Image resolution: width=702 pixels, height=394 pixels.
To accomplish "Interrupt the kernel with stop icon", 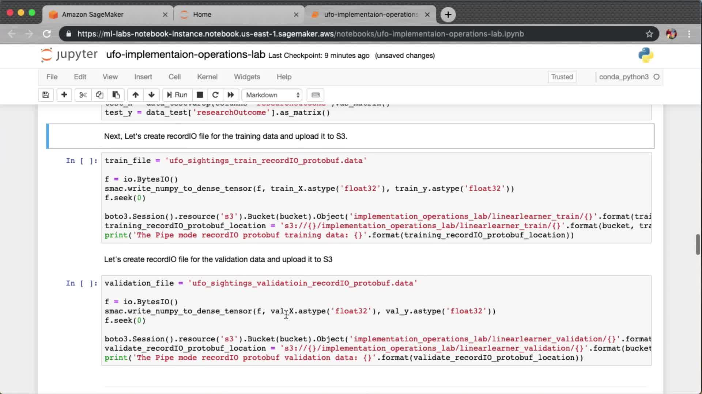I will 200,95.
